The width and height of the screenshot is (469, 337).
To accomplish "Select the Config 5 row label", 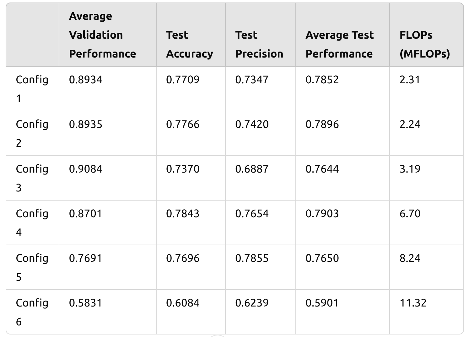I will [x=32, y=267].
